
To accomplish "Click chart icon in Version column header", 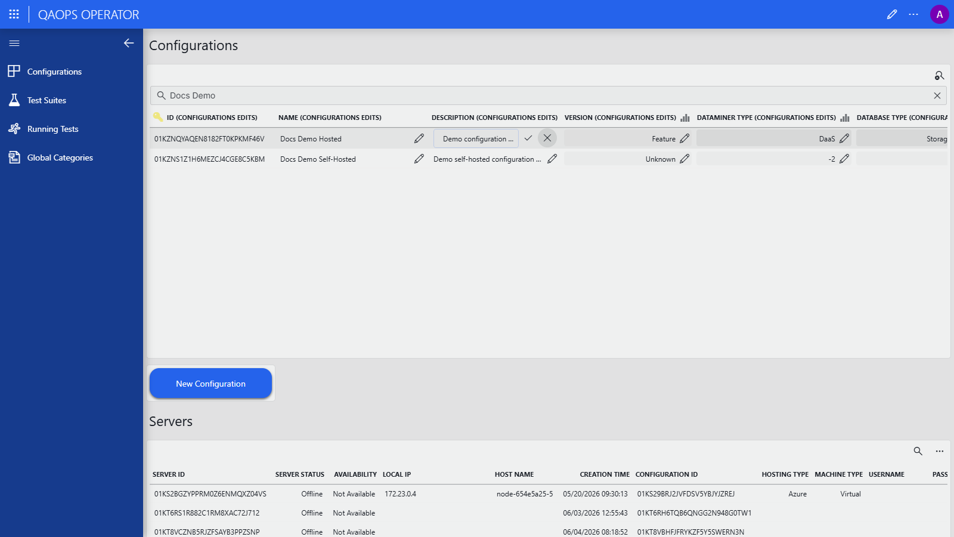I will [685, 118].
